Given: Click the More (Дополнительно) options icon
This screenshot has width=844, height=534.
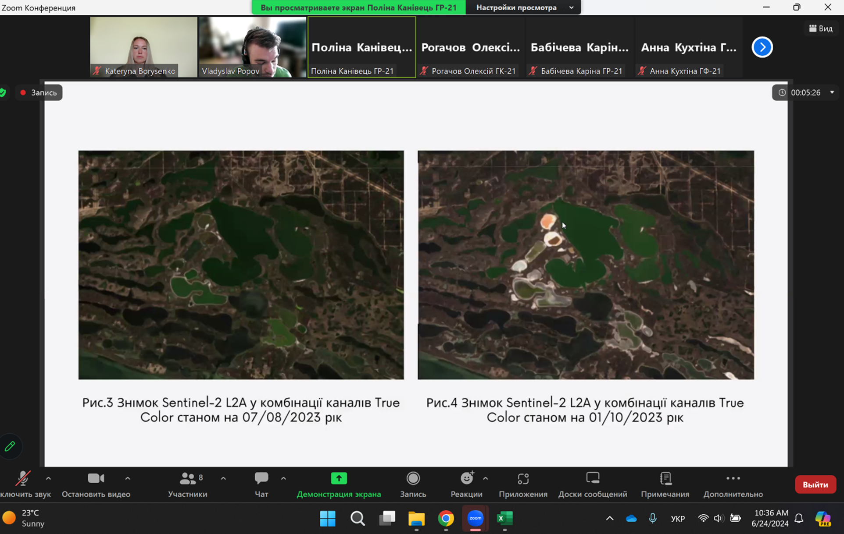Looking at the screenshot, I should [733, 478].
